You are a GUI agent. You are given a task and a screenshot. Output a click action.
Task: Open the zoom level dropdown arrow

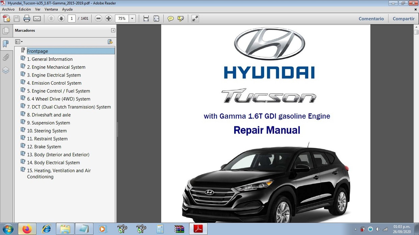pos(132,19)
